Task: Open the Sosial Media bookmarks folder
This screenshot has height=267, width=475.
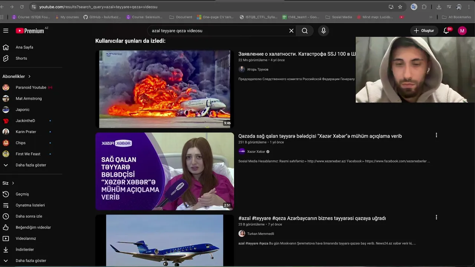Action: point(338,17)
